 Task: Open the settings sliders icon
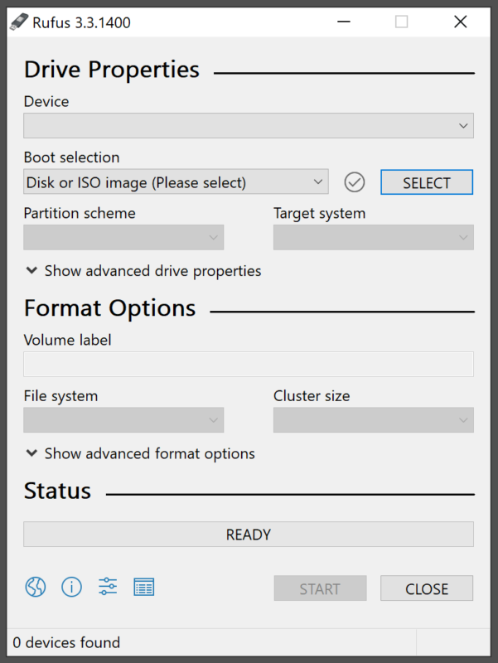coord(108,588)
